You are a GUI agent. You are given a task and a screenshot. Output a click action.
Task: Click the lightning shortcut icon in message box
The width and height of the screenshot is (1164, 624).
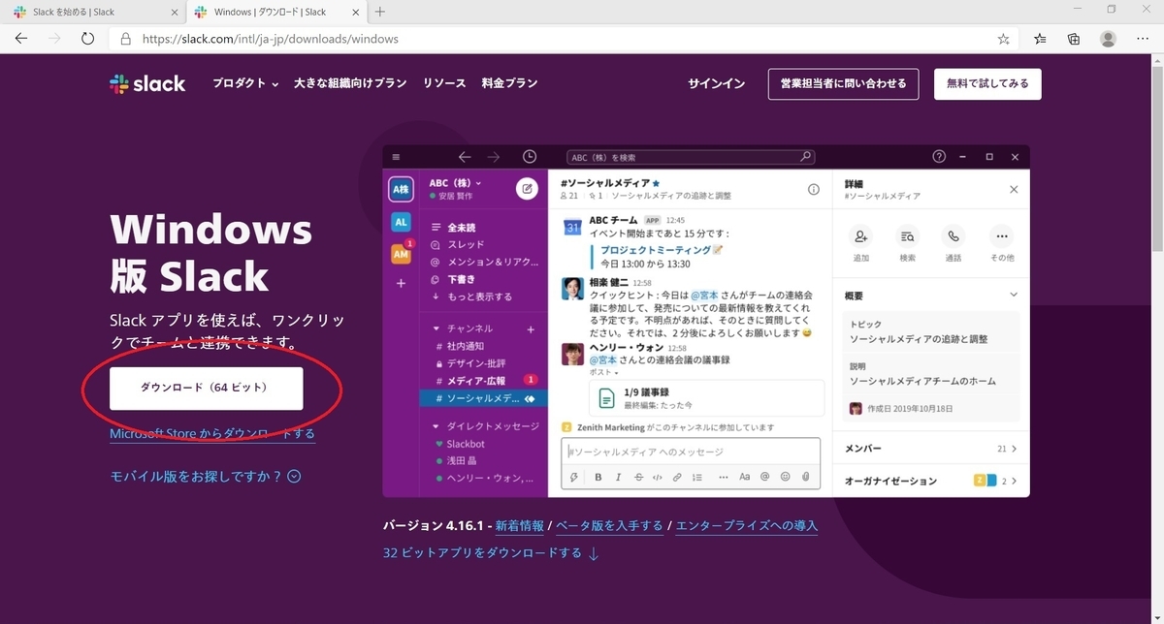574,477
